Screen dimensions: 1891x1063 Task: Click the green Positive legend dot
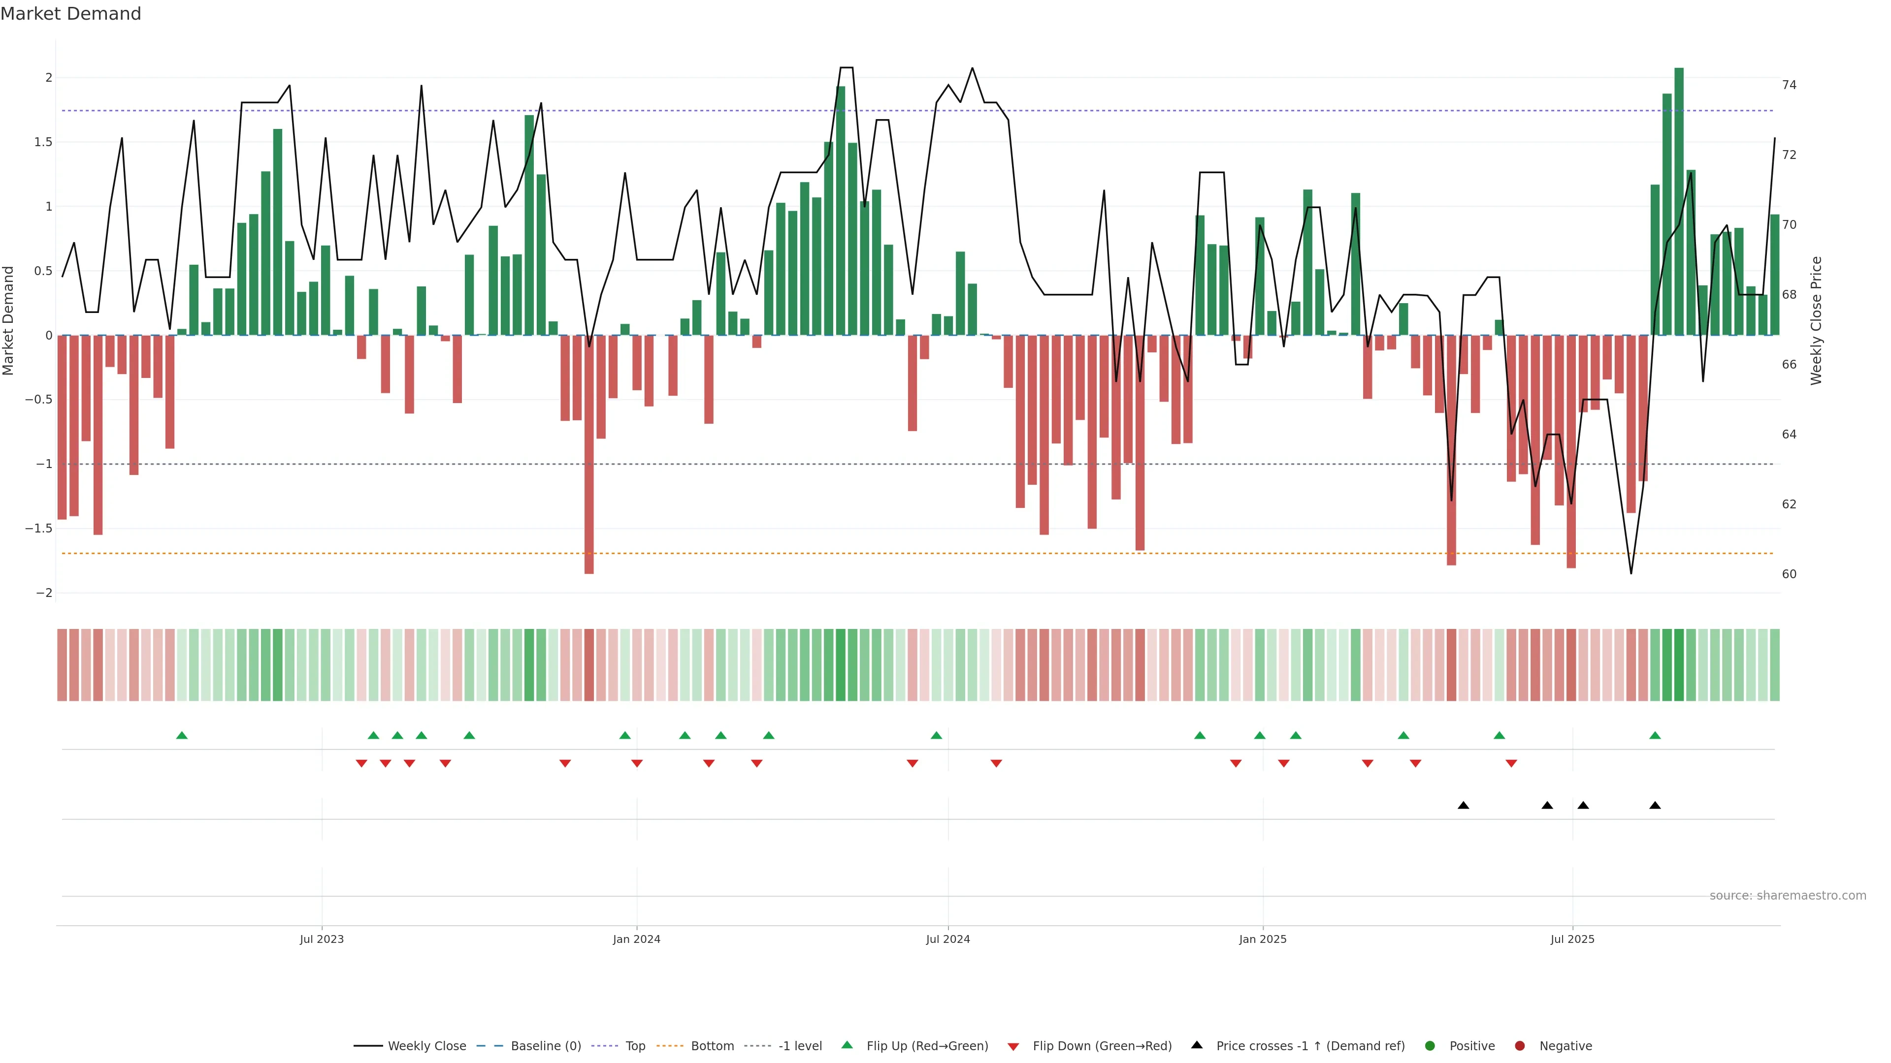pyautogui.click(x=1429, y=1046)
